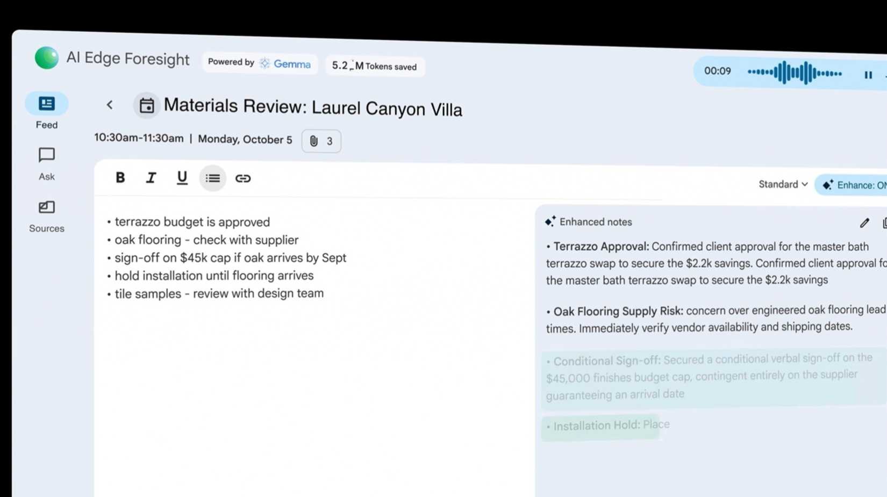Open the Ask chat section
The width and height of the screenshot is (887, 497).
click(47, 164)
